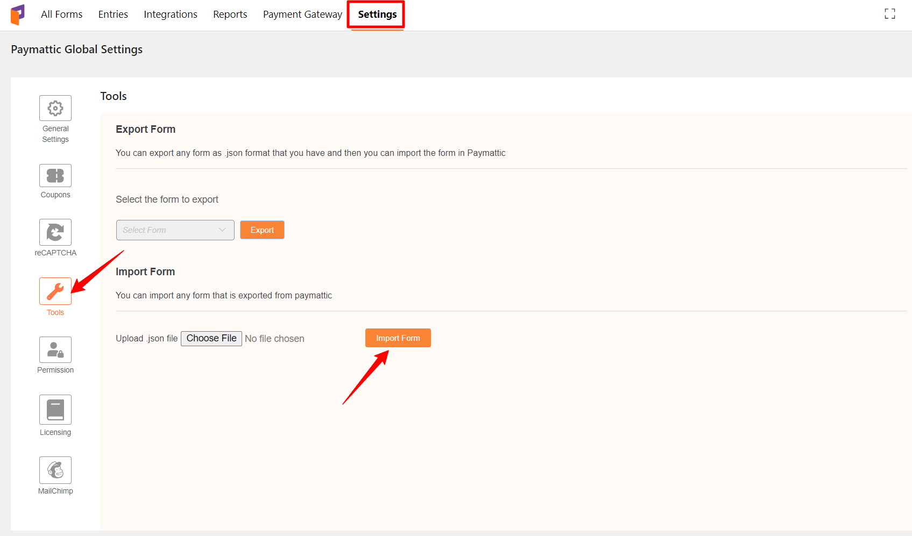Open the Reports menu item
912x536 pixels.
230,15
